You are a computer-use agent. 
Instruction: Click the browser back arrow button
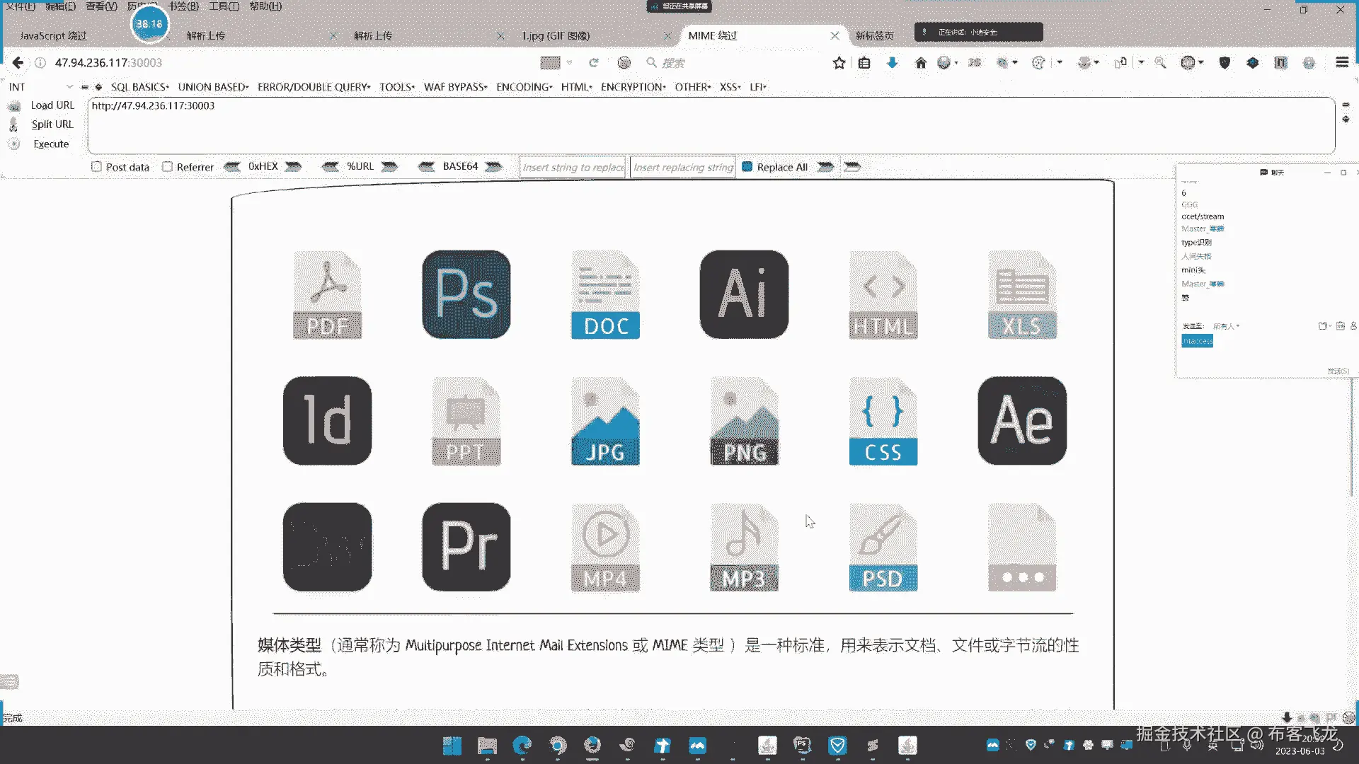[18, 62]
